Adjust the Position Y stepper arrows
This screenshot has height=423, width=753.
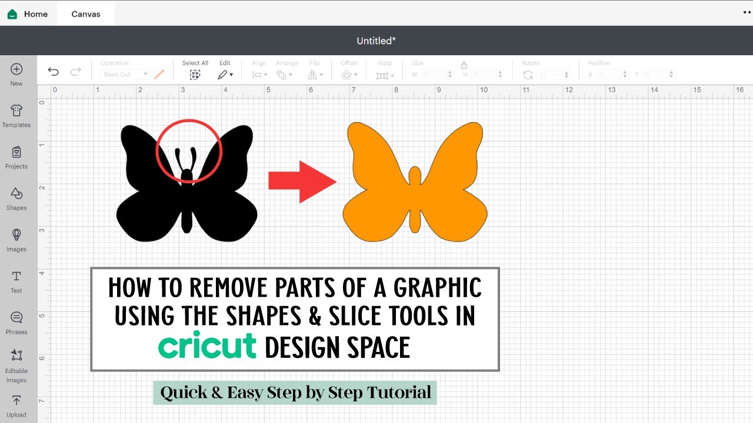tap(671, 75)
